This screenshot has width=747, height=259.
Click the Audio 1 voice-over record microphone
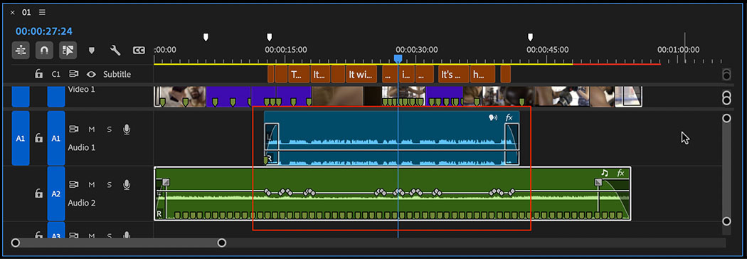point(126,129)
